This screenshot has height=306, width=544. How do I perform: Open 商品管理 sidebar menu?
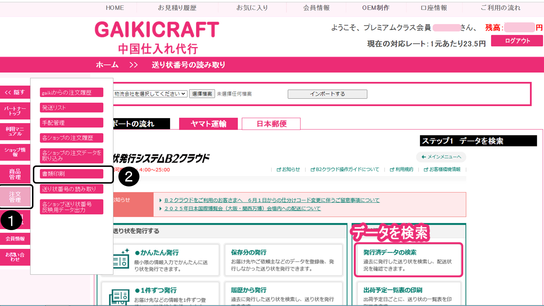tap(15, 174)
